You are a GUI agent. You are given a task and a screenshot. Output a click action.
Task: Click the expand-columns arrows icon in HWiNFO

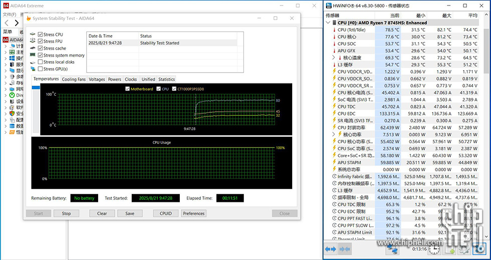click(x=330, y=249)
